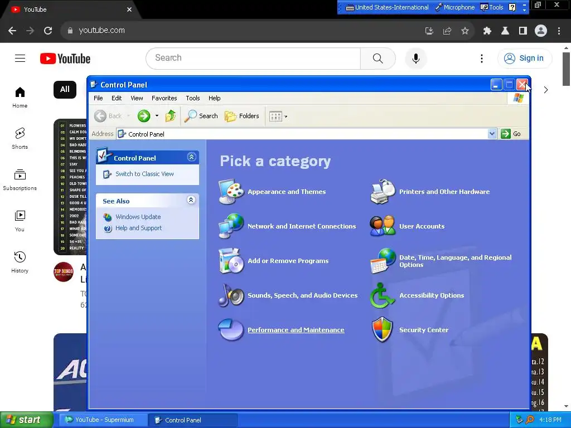Click the YouTube logo

[65, 59]
